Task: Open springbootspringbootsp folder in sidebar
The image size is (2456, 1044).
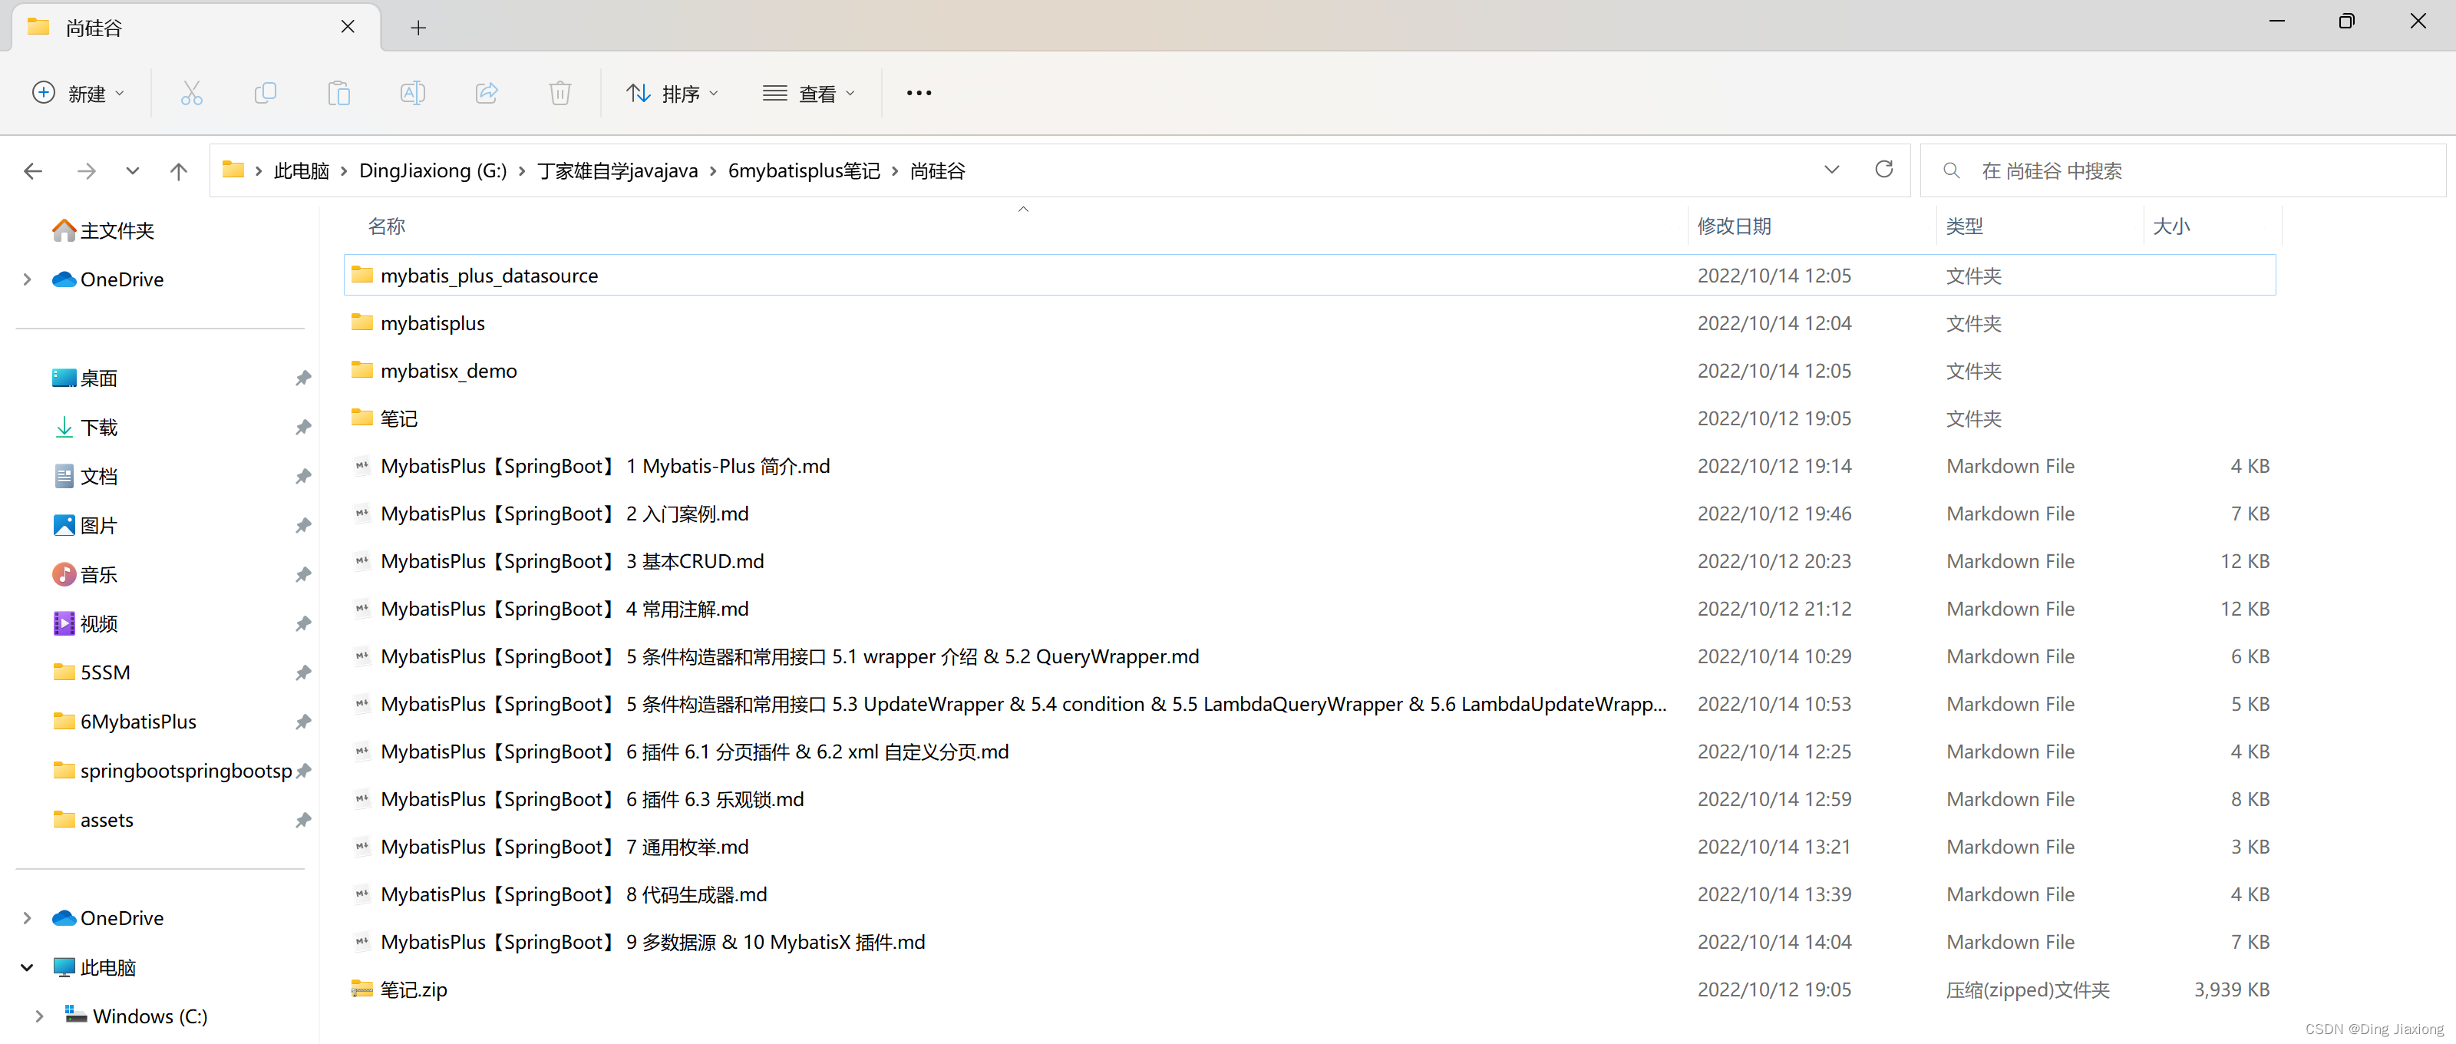Action: coord(173,771)
